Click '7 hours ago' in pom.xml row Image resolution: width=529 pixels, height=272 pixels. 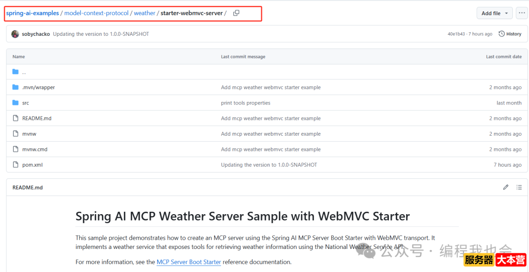point(507,165)
